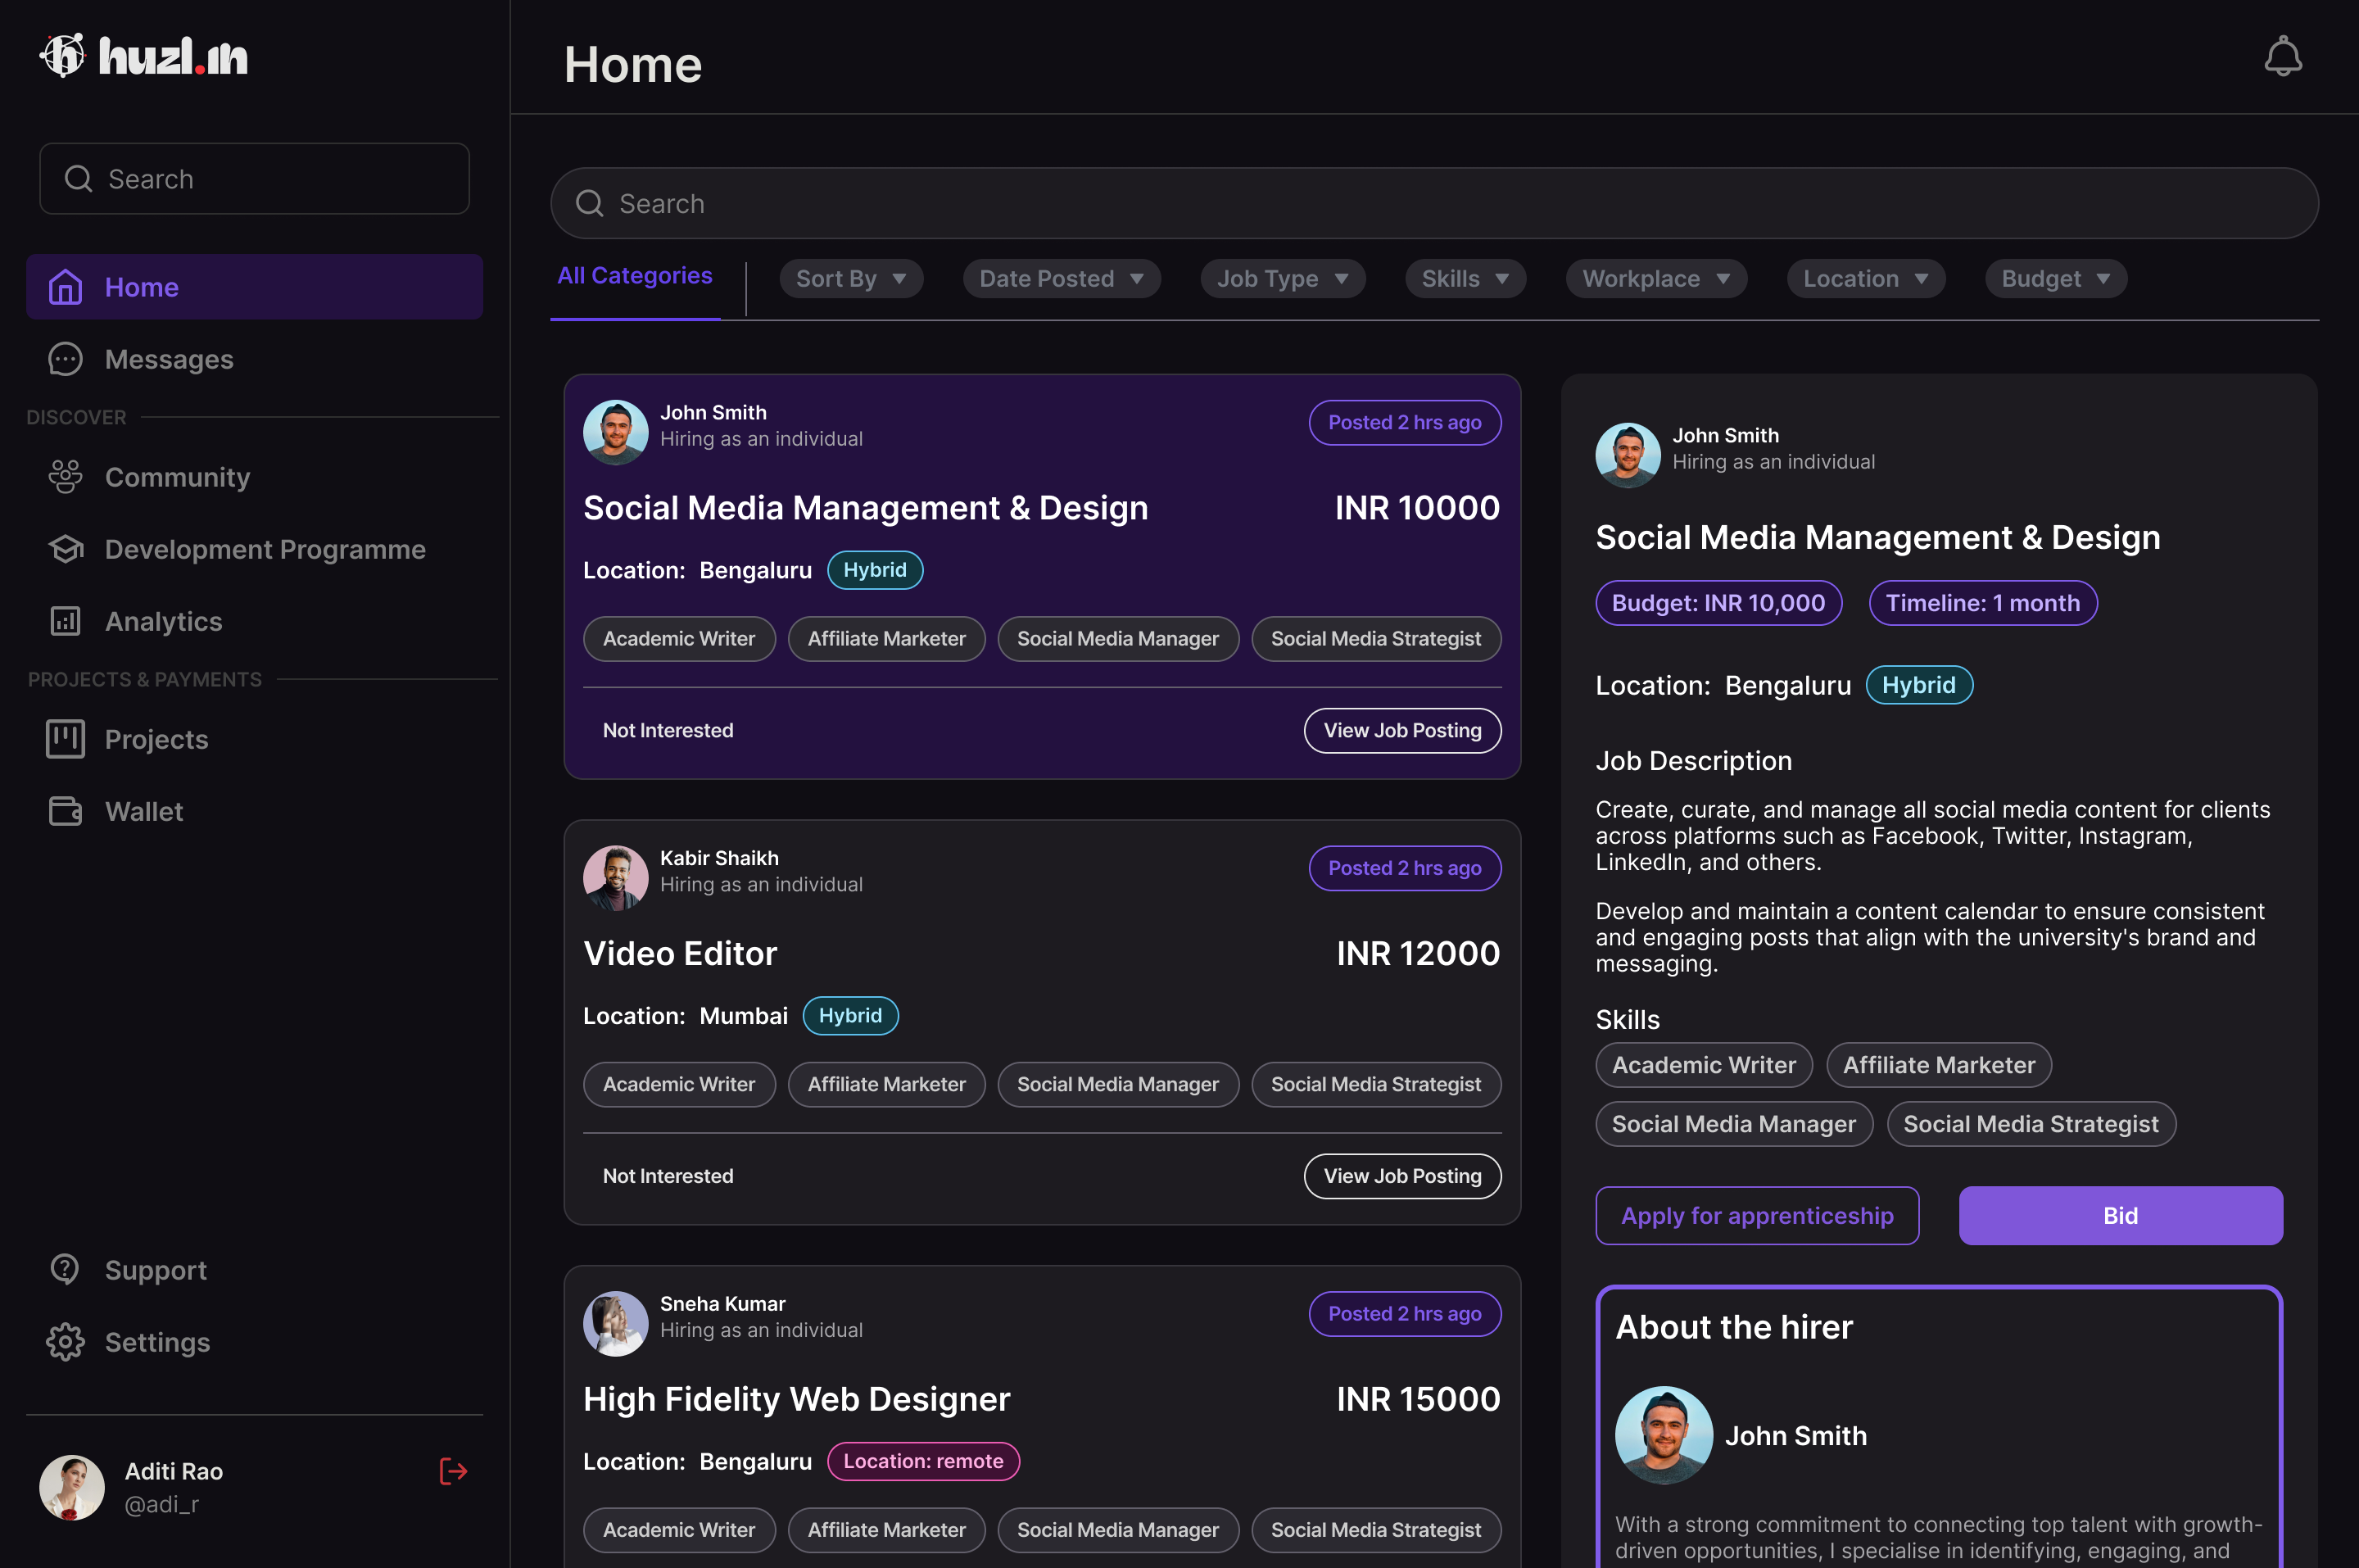Click the Bid button

(x=2119, y=1215)
